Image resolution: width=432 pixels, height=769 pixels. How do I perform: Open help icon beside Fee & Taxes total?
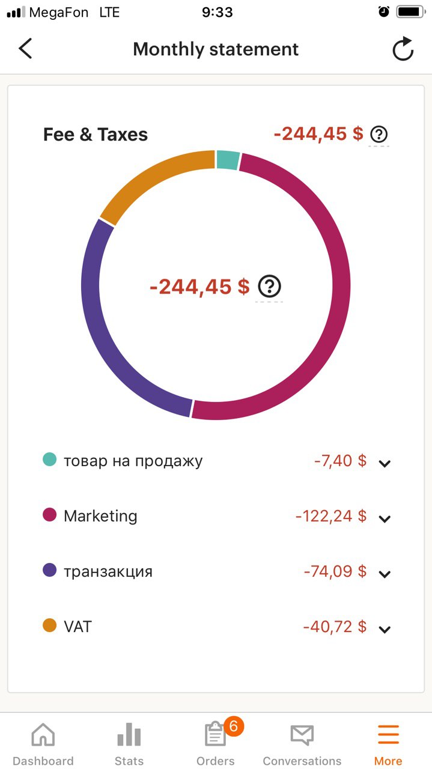[379, 134]
